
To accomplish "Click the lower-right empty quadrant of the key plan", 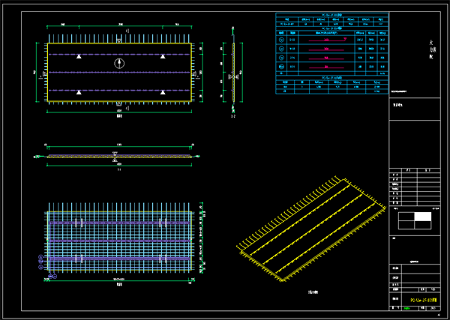I will click(423, 225).
